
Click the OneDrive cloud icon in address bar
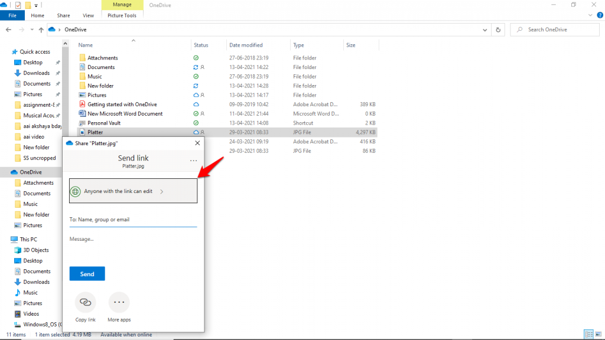[x=52, y=29]
